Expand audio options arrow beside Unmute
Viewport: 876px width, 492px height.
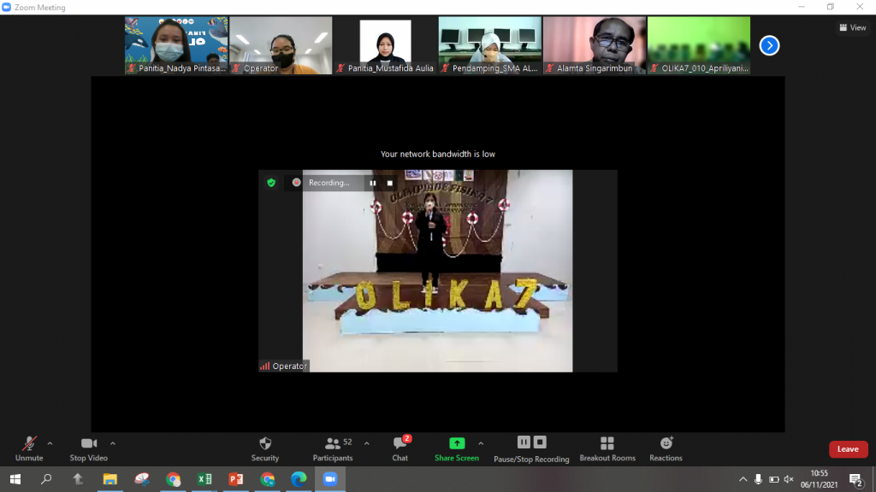click(x=50, y=443)
